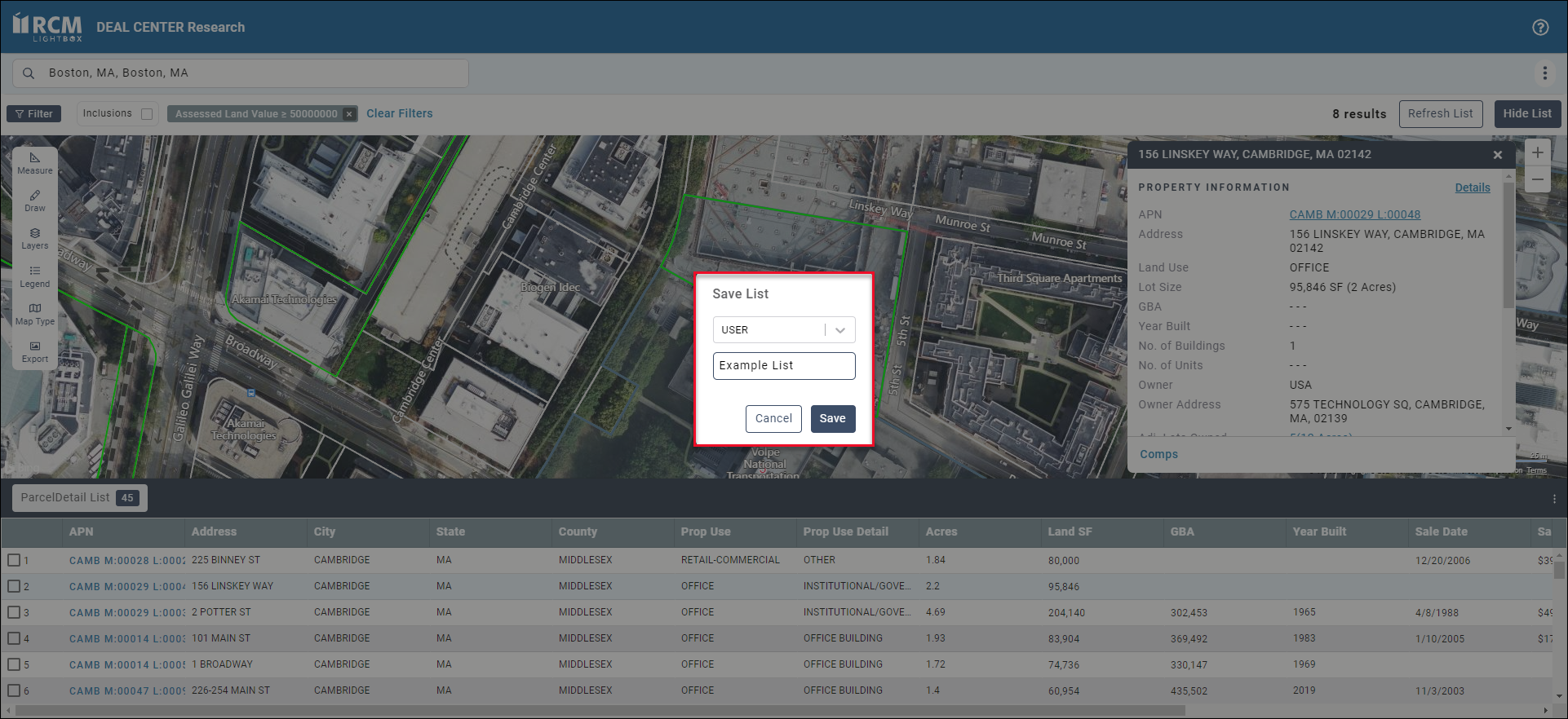
Task: Zoom in on the map
Action: pos(1537,153)
